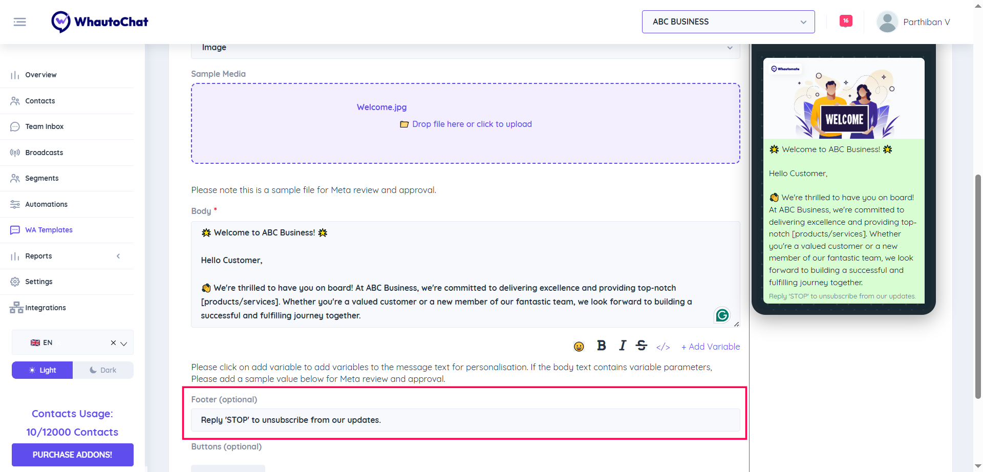Click PURCHASE ADDONS!
Screen dimensions: 983x472
(x=72, y=455)
